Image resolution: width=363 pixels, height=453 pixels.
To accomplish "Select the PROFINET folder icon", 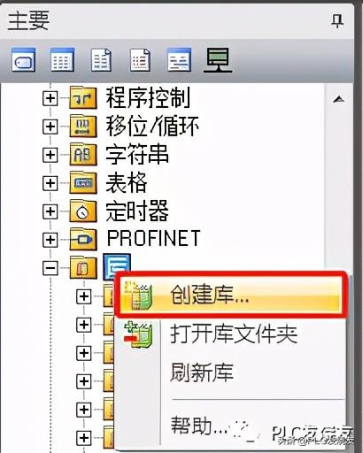I will point(83,239).
